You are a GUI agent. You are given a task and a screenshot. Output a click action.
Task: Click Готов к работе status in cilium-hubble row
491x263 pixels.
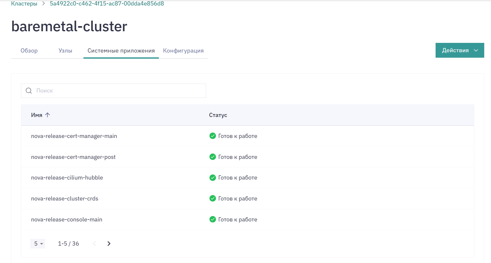(x=238, y=178)
